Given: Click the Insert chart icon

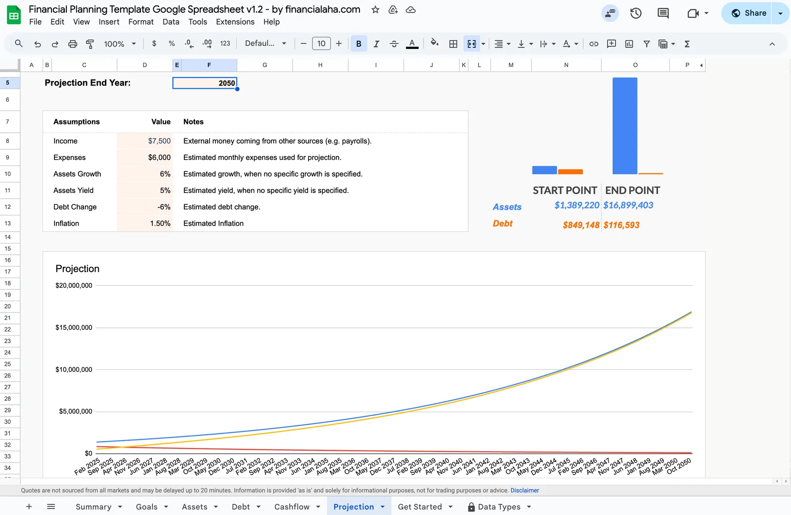Looking at the screenshot, I should coord(629,43).
